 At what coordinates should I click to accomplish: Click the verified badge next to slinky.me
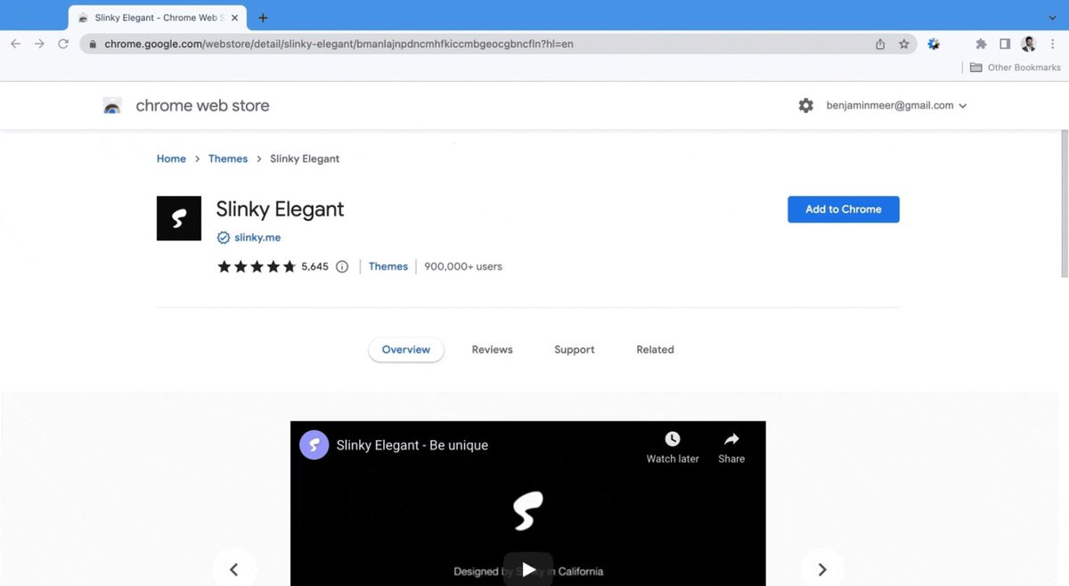pyautogui.click(x=224, y=238)
